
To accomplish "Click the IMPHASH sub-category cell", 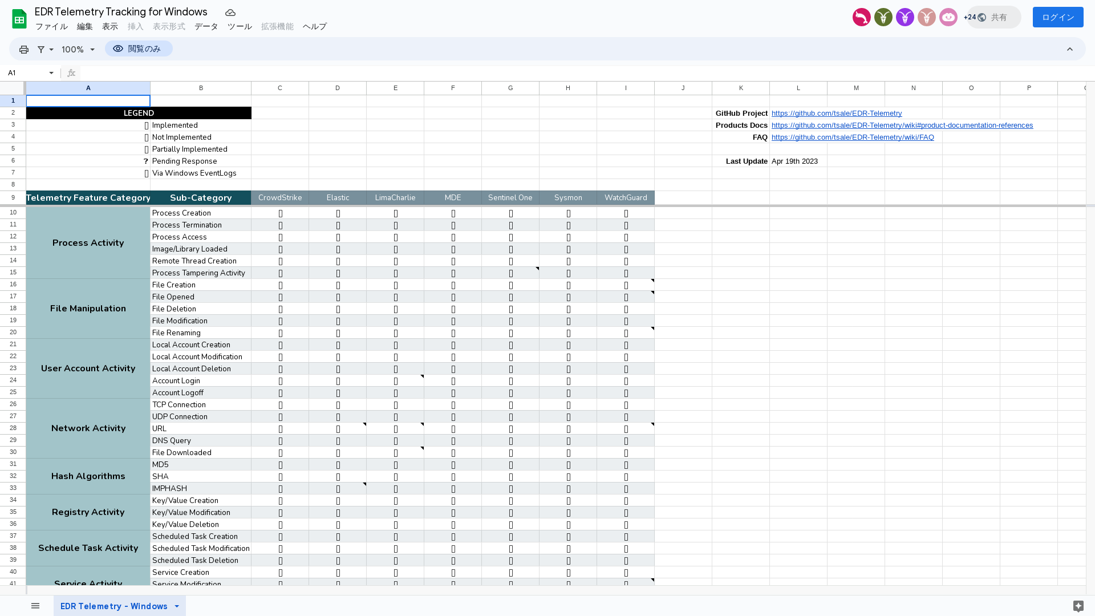I will click(x=201, y=488).
